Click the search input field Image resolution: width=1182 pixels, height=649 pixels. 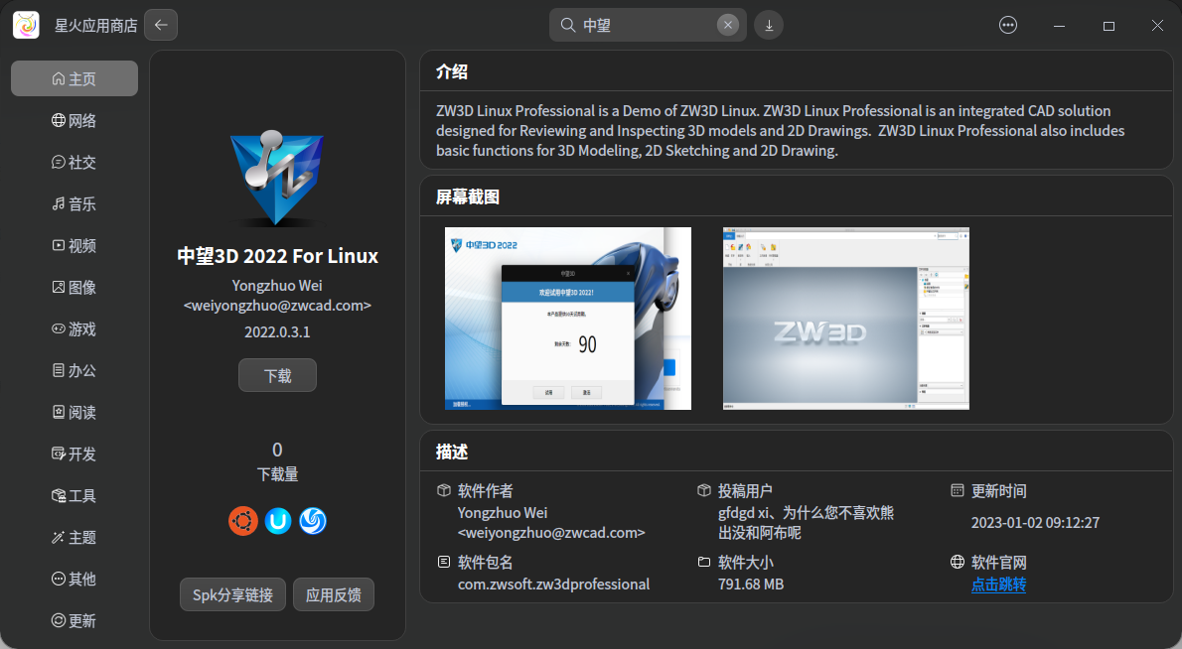pyautogui.click(x=647, y=25)
